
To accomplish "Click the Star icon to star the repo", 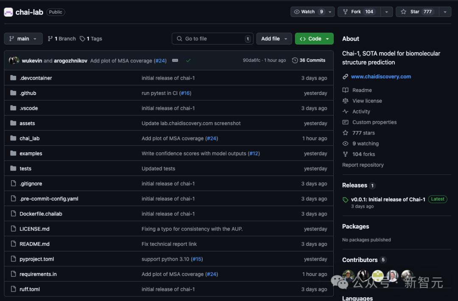I will click(403, 11).
